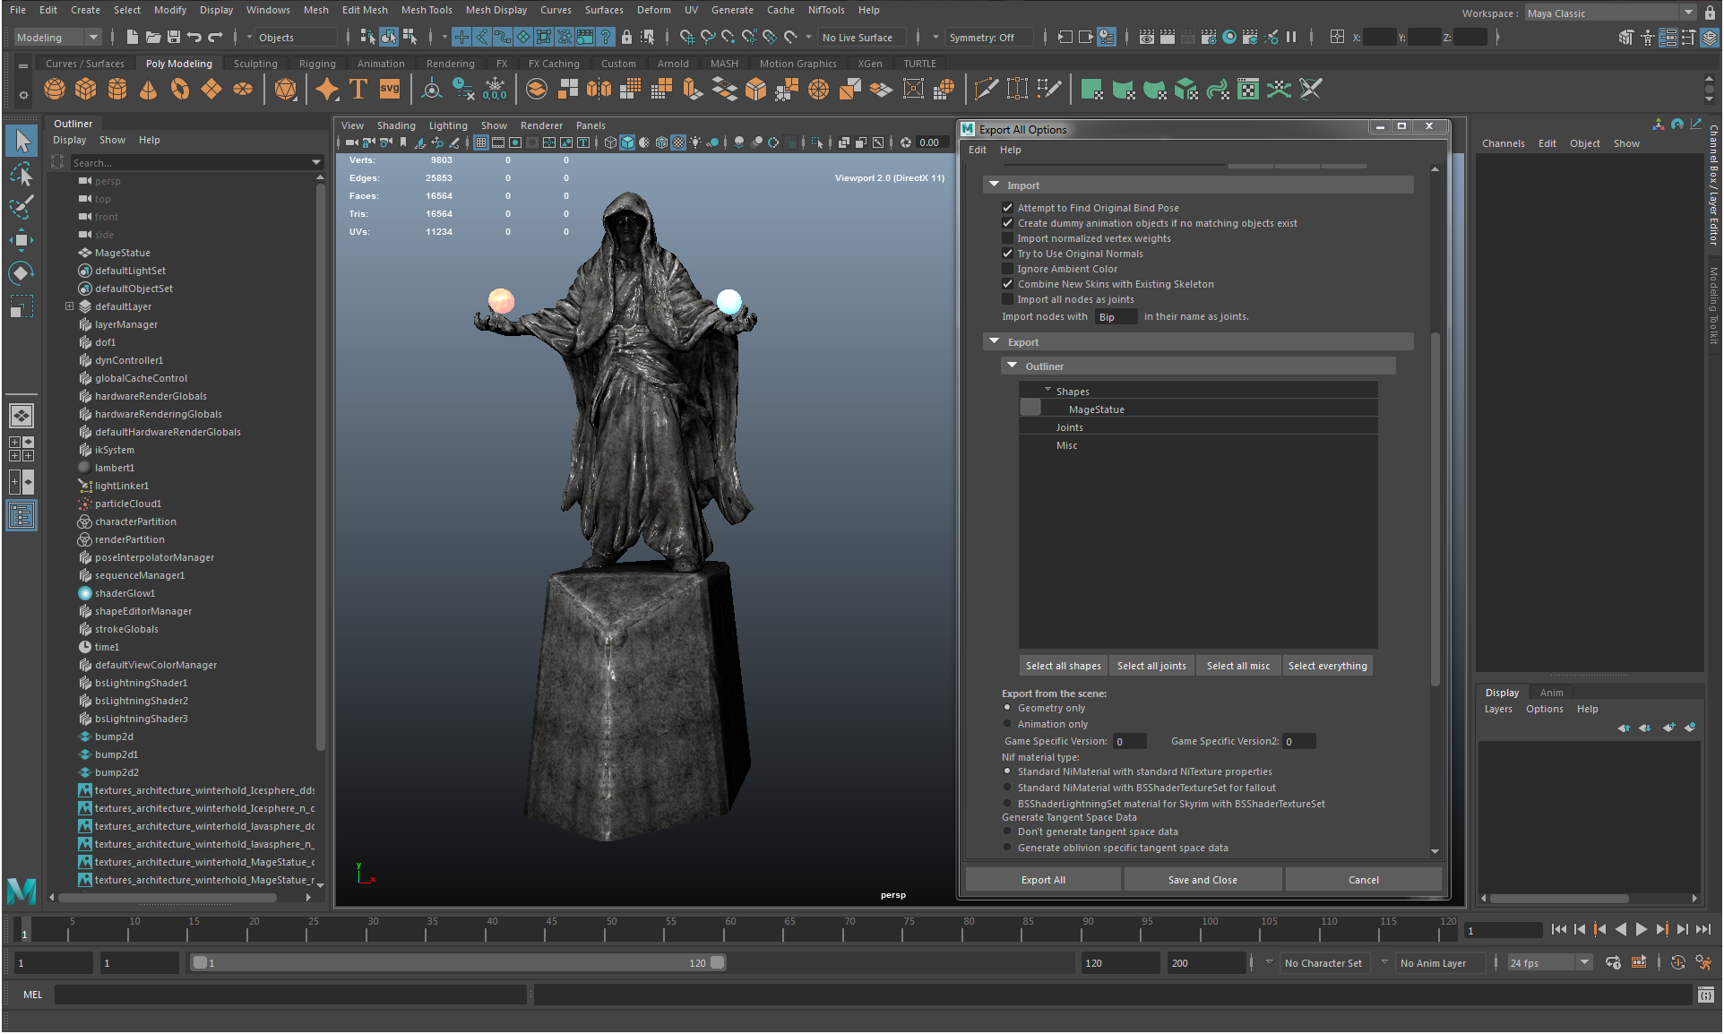Collapse the Import section
This screenshot has height=1034, width=1724.
point(994,185)
